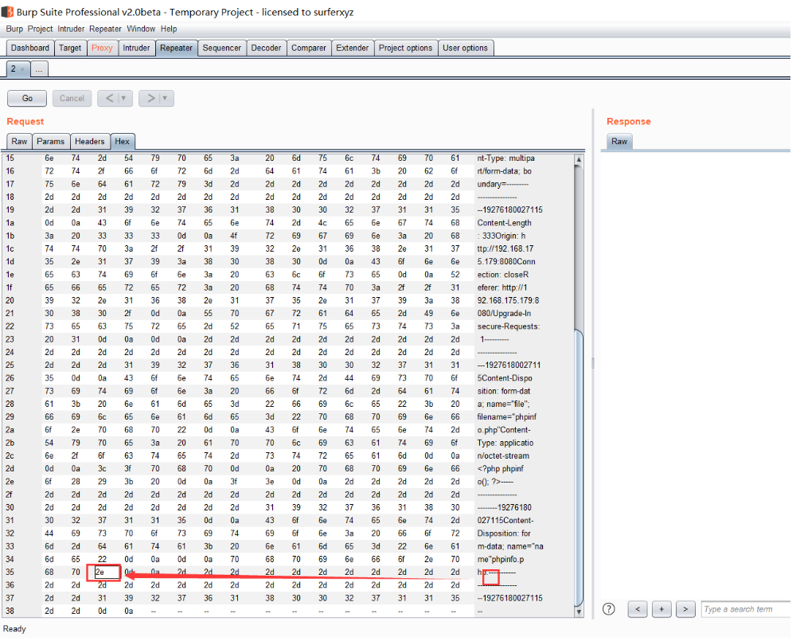Click ASCII text 'Content-Length' in row 1a
The image size is (800, 641).
[504, 223]
